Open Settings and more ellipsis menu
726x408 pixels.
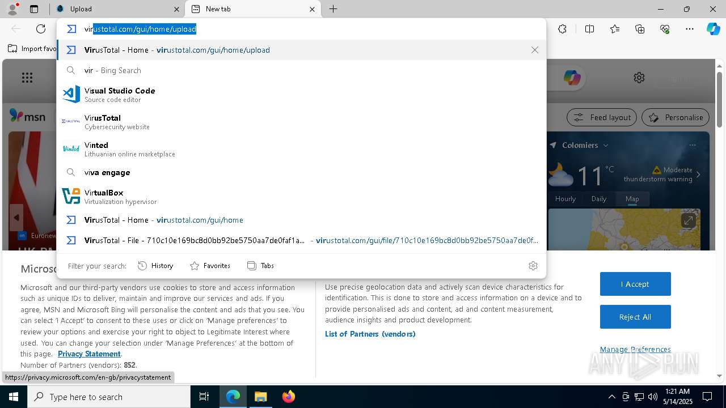[x=690, y=29]
